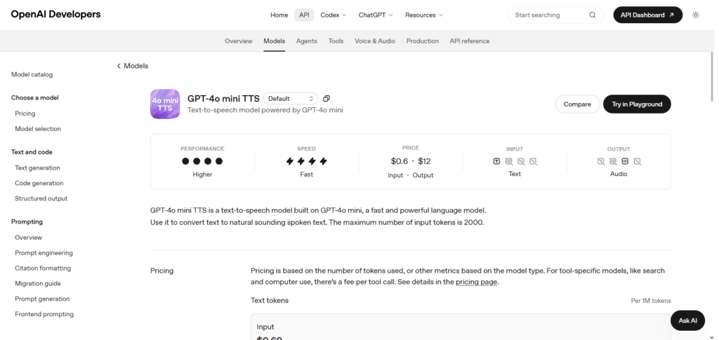The image size is (719, 340).
Task: Open Migration guide sidebar link
Action: click(38, 284)
